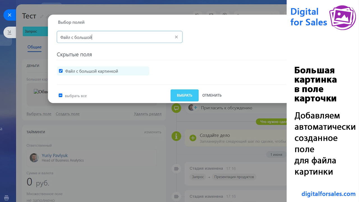Select the Запрос stage bar

[35, 31]
